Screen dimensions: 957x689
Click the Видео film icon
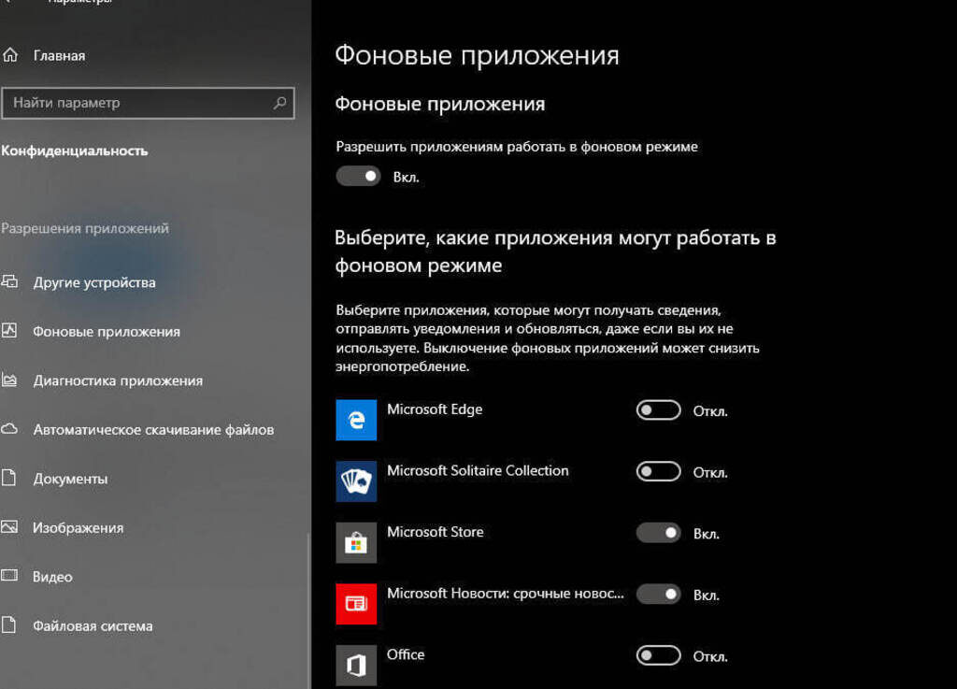[9, 576]
